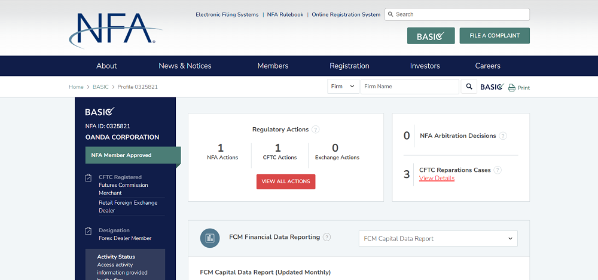Open the NFA Rulebook link

pos(285,14)
